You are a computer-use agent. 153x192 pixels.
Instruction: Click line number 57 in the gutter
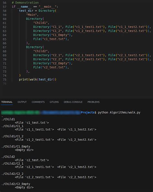5,7
